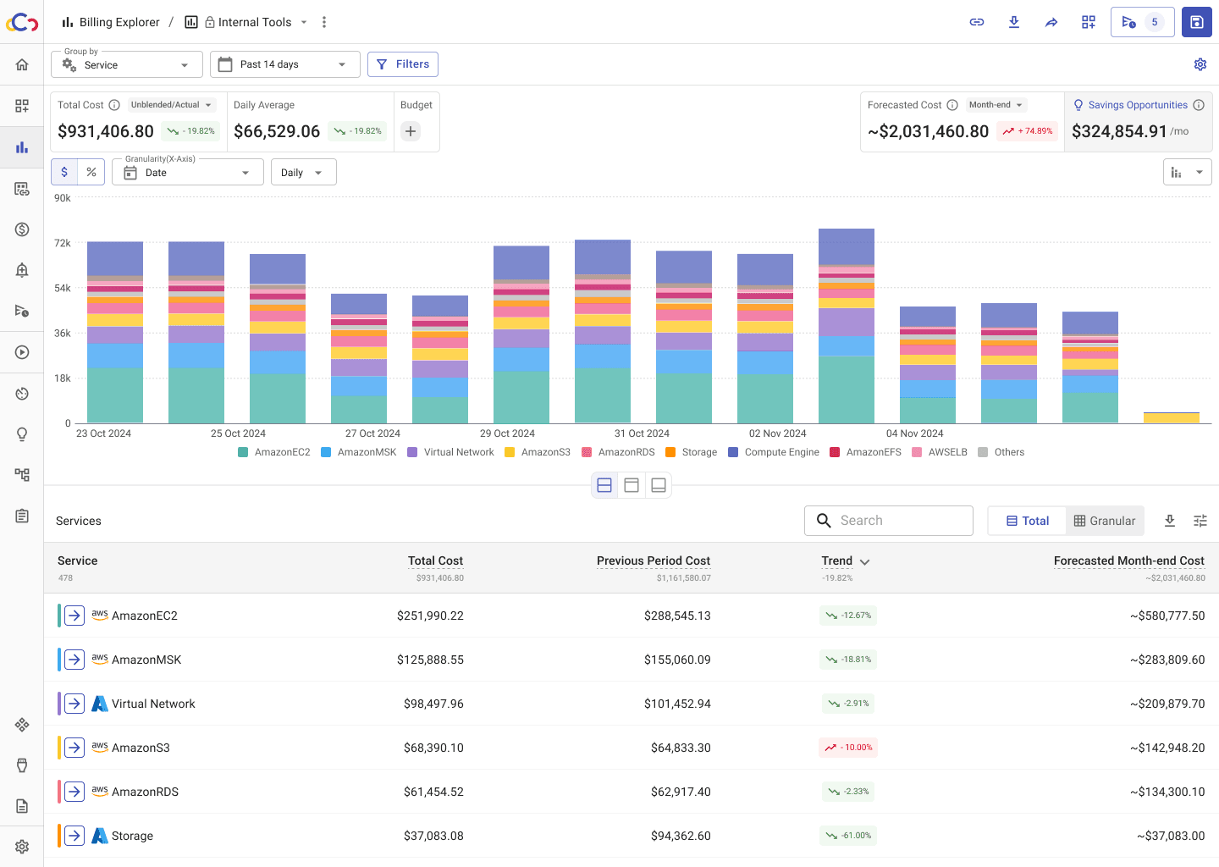Click the three-dot menu next to Internal Tools

pos(324,22)
